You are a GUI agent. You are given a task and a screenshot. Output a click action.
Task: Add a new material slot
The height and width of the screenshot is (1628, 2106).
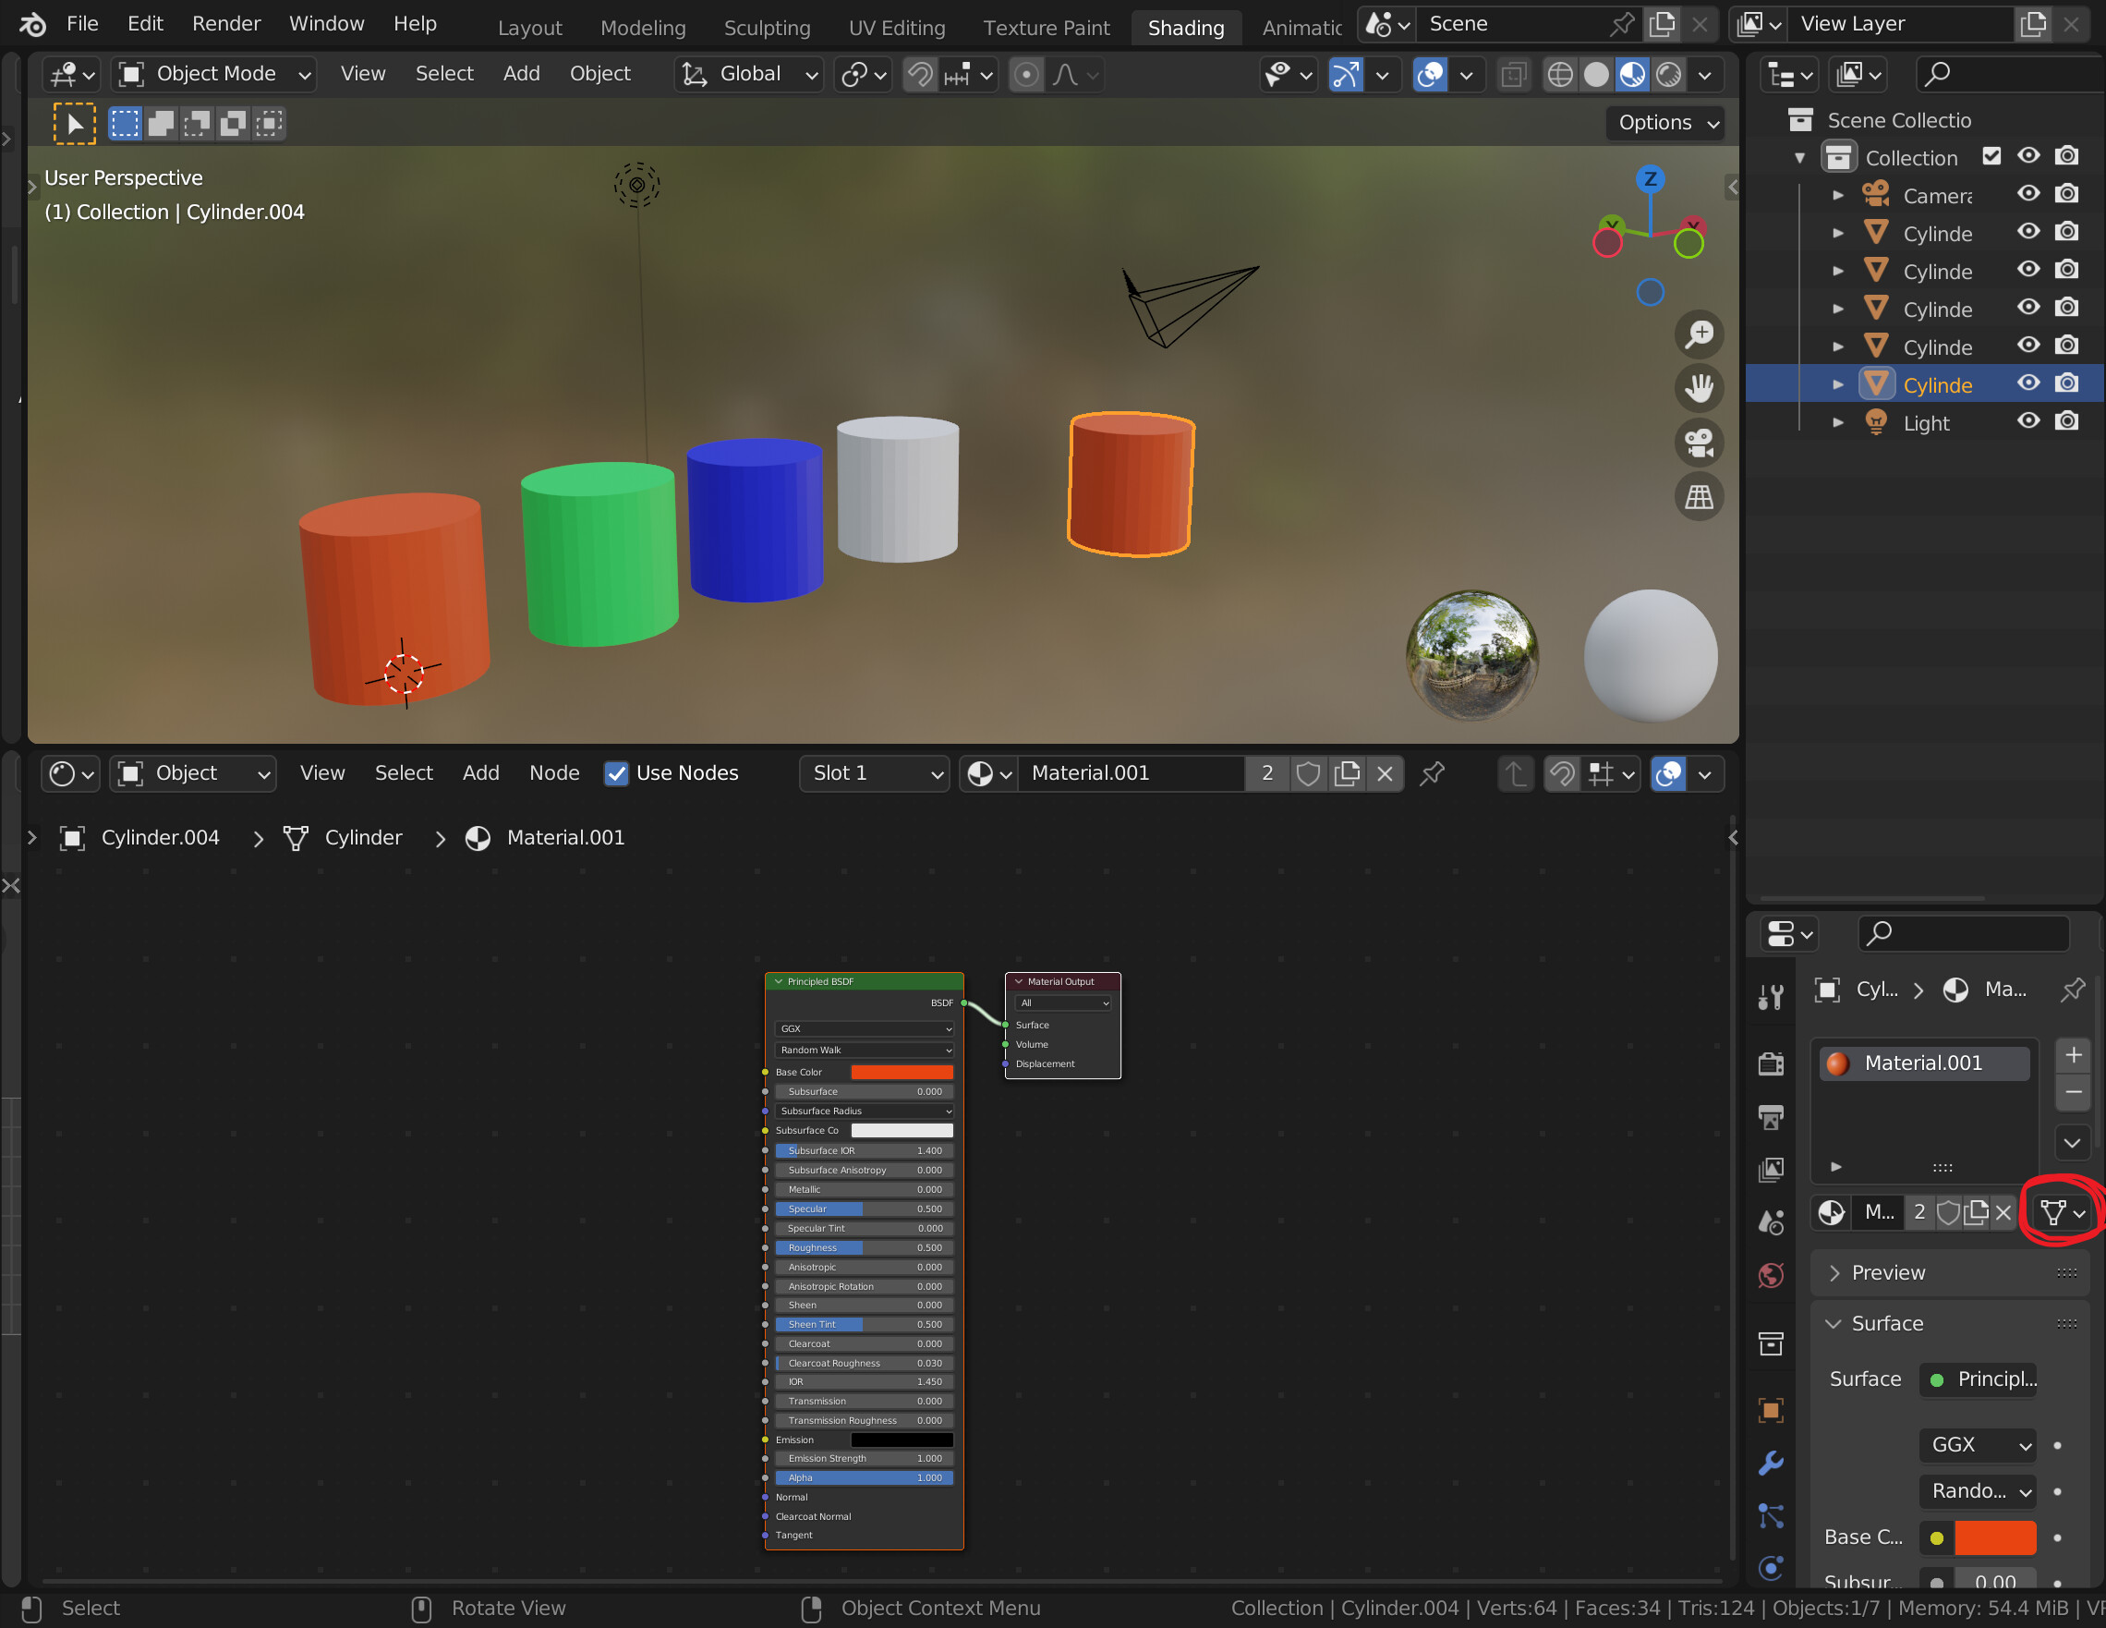pos(2072,1056)
